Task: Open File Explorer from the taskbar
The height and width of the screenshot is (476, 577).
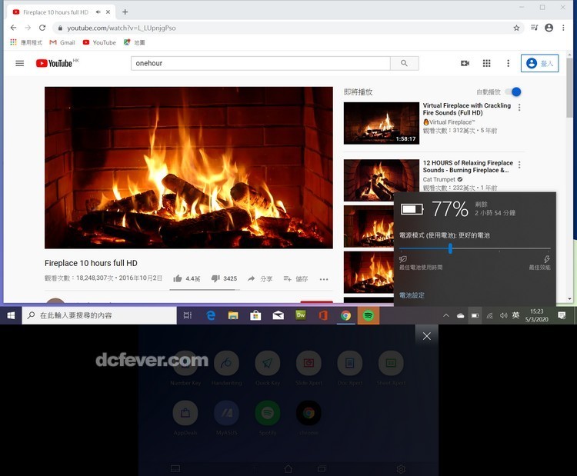Action: pos(233,315)
